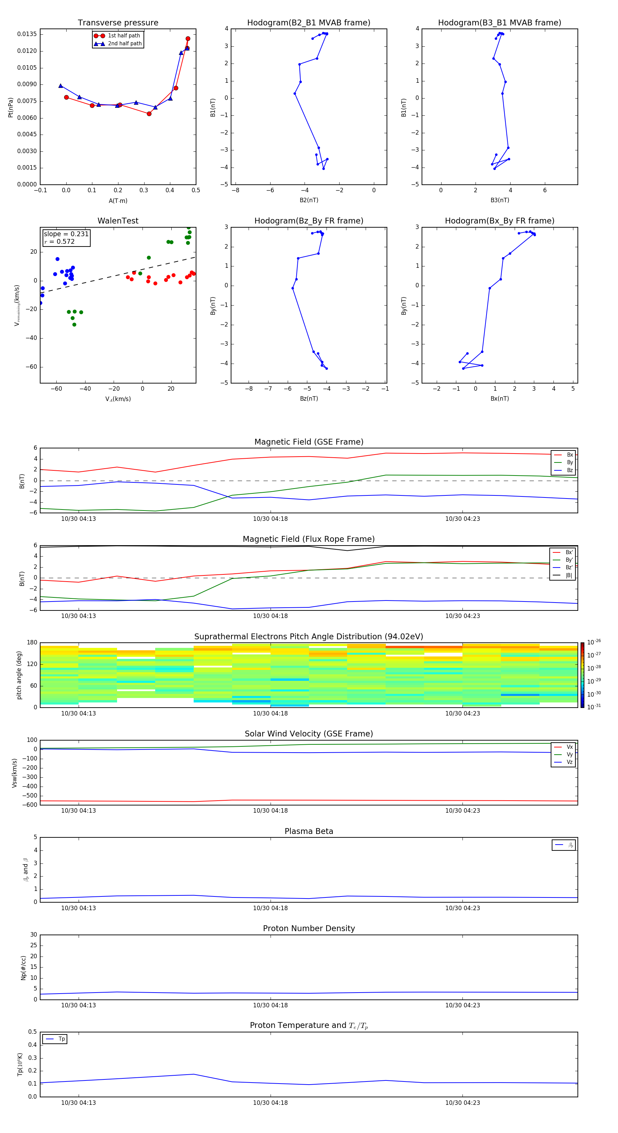Screen dimensions: 618x1133
Task: Click Bx' legend entry in flux rope plot
Action: pos(563,552)
